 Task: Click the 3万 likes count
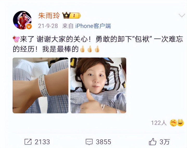tap(165, 142)
